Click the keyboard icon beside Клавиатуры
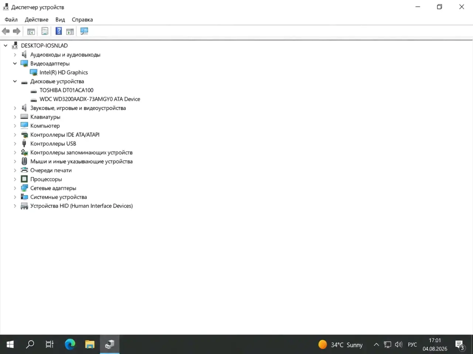 (x=24, y=117)
